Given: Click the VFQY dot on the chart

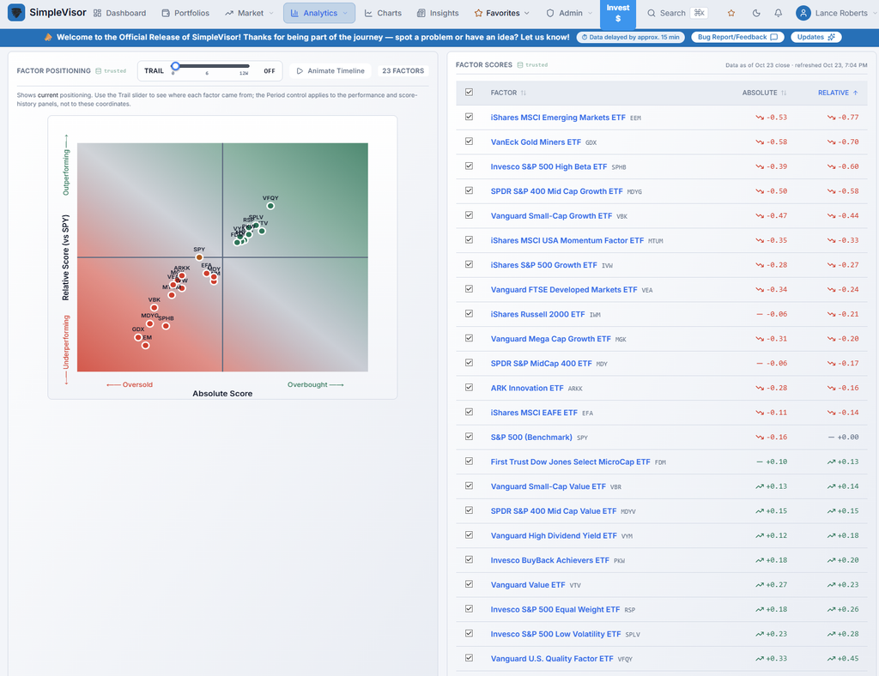Looking at the screenshot, I should 270,206.
